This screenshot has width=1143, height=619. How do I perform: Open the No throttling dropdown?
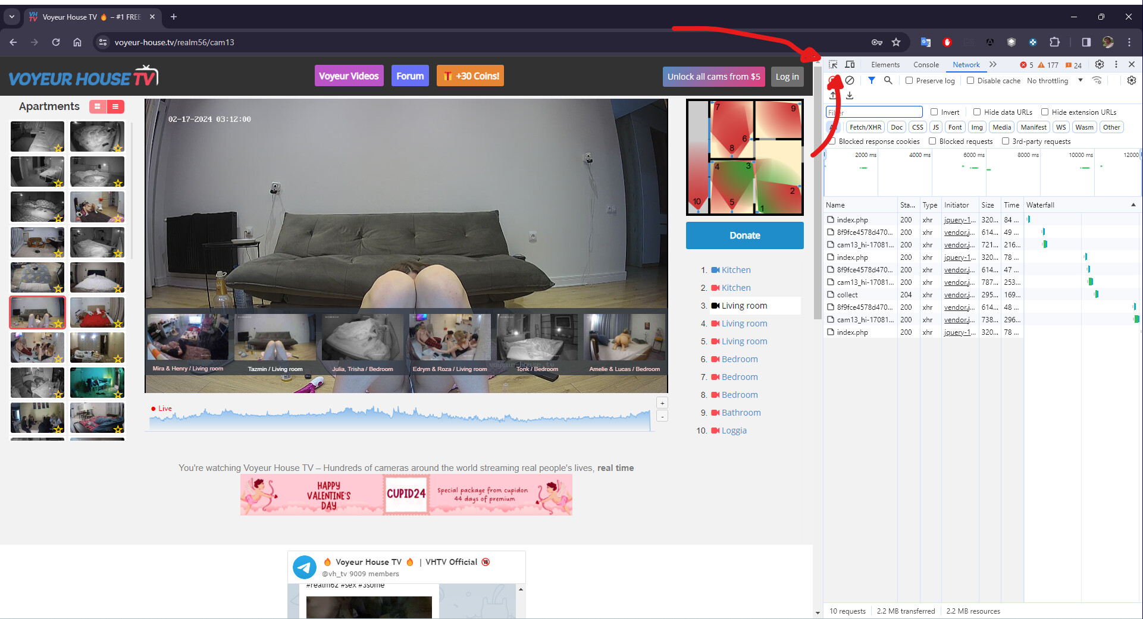(x=1054, y=81)
